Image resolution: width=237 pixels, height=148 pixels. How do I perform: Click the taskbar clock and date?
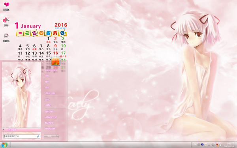click(x=229, y=145)
